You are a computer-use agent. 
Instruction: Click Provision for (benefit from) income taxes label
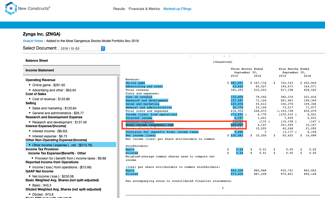pyautogui.click(x=162, y=132)
